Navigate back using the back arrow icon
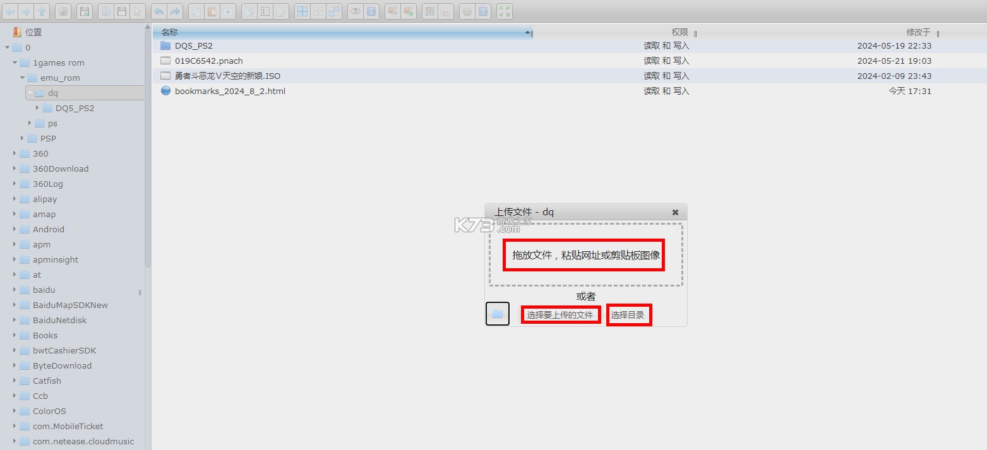Image resolution: width=987 pixels, height=450 pixels. [x=10, y=11]
